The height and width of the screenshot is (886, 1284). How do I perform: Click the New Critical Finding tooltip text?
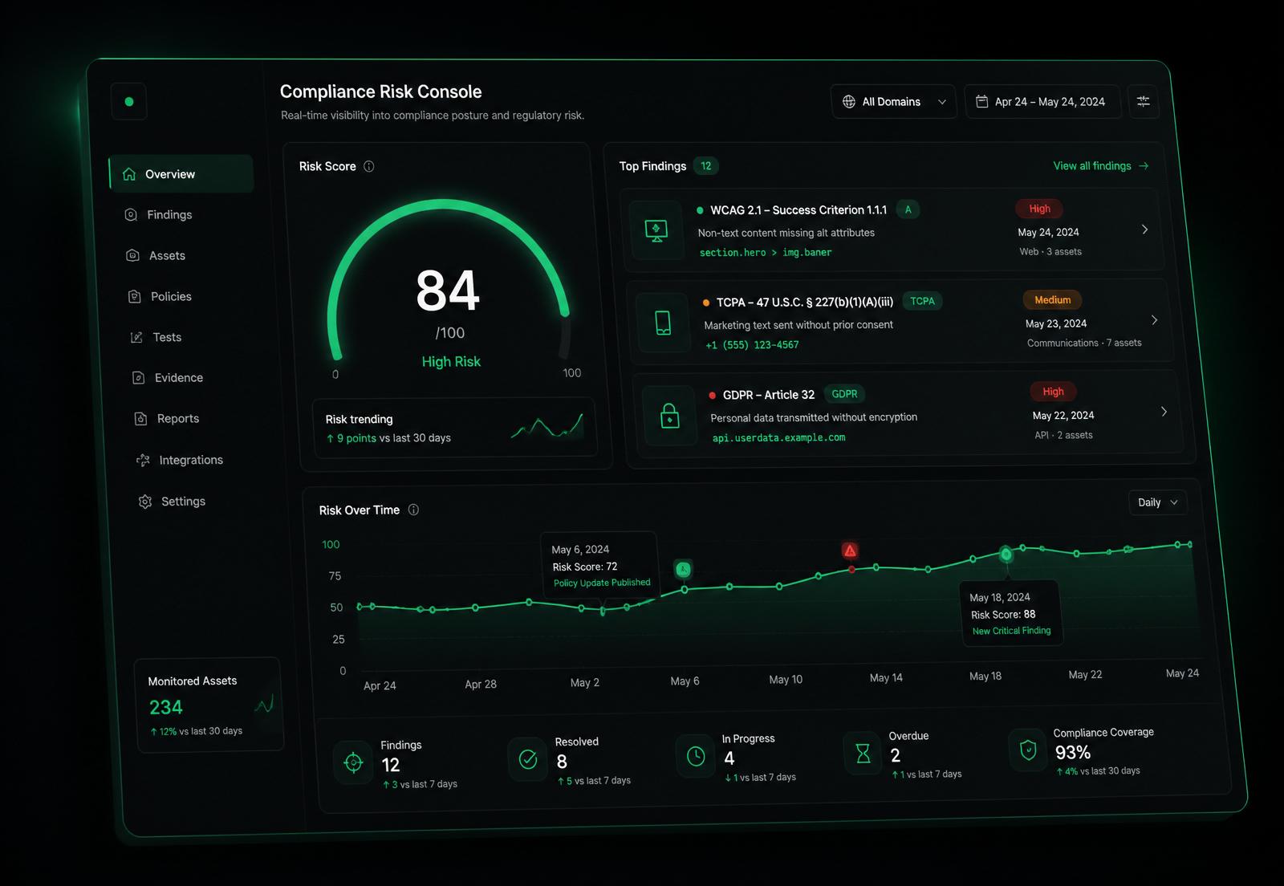(1011, 631)
